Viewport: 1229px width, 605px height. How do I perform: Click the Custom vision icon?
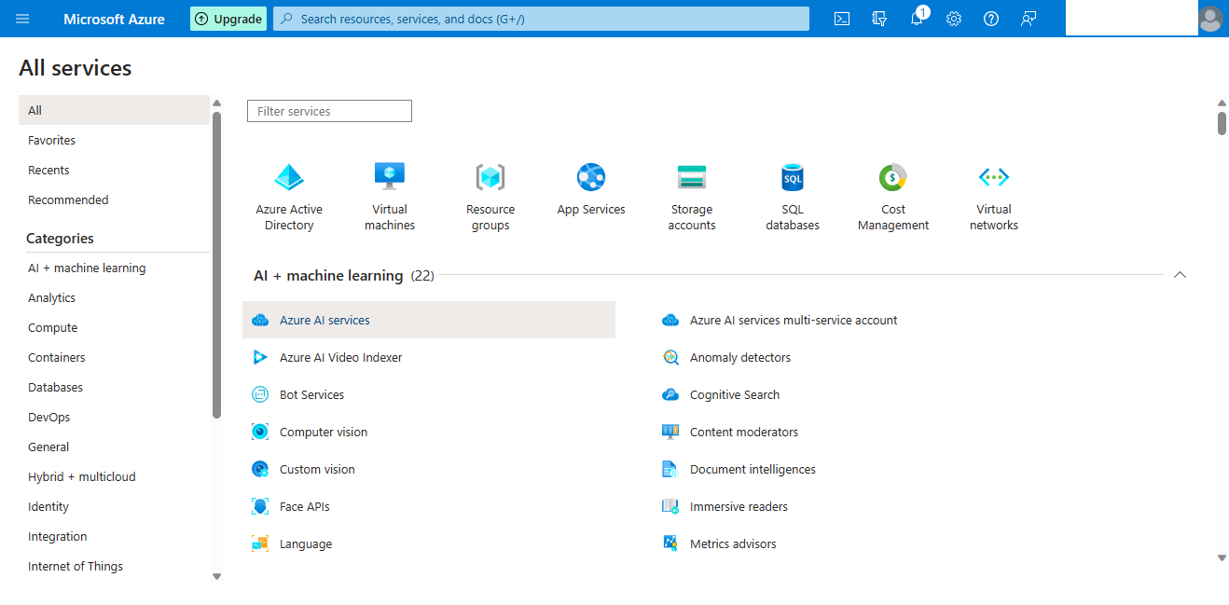click(x=260, y=469)
